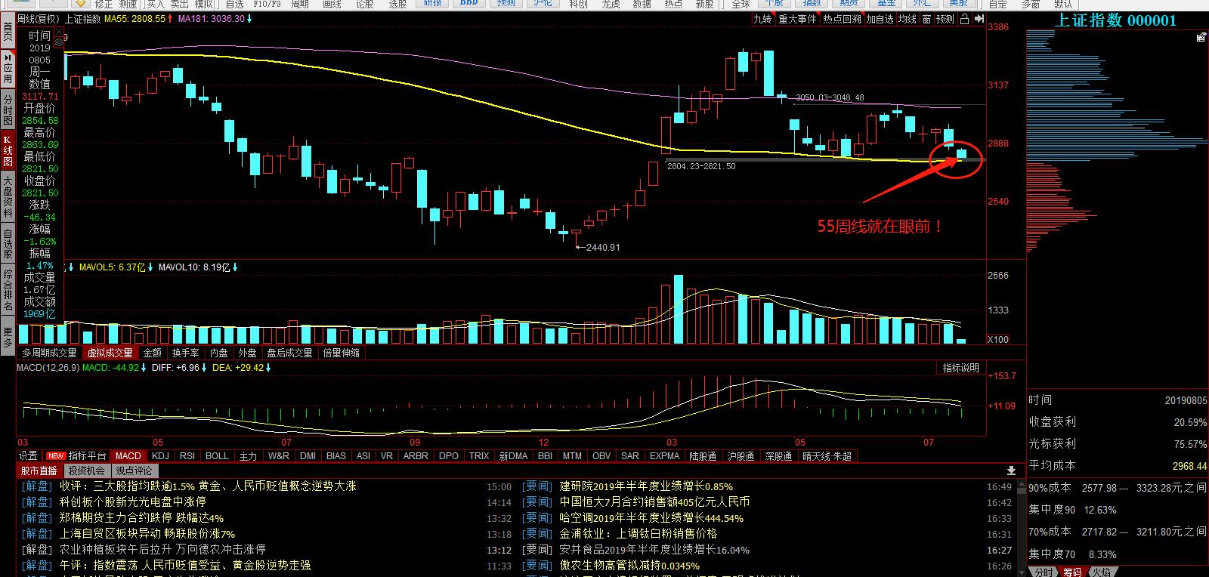Screen dimensions: 1209x577
Task: Open 热点回溯 on the chart toolbar
Action: pos(842,20)
